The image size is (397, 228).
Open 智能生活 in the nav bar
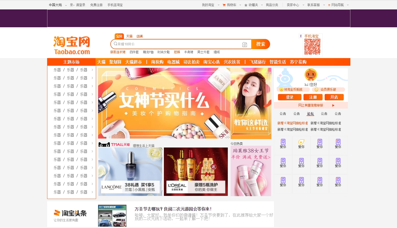(x=278, y=62)
